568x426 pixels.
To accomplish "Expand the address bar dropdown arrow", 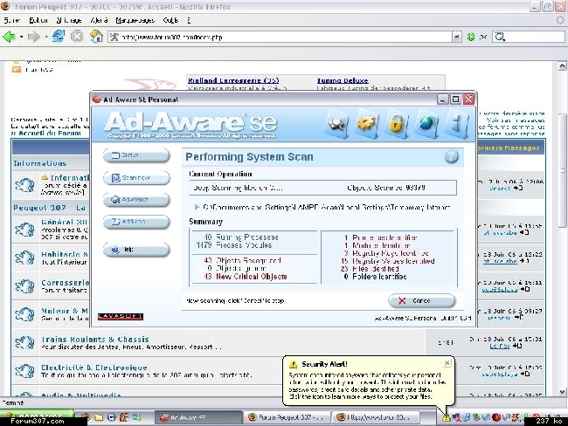I will (x=457, y=37).
